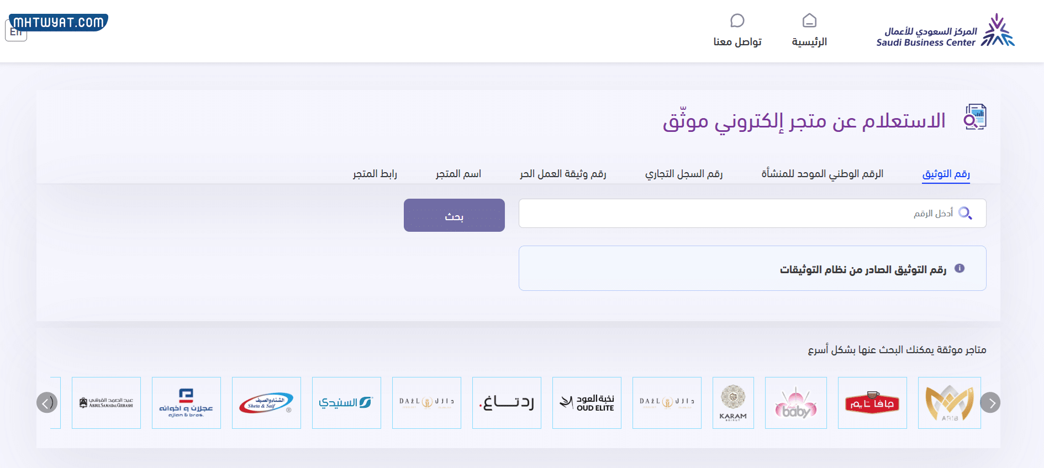Select the الرقم الوطني الموحد للمنشأة tab
The width and height of the screenshot is (1044, 468).
click(x=822, y=174)
